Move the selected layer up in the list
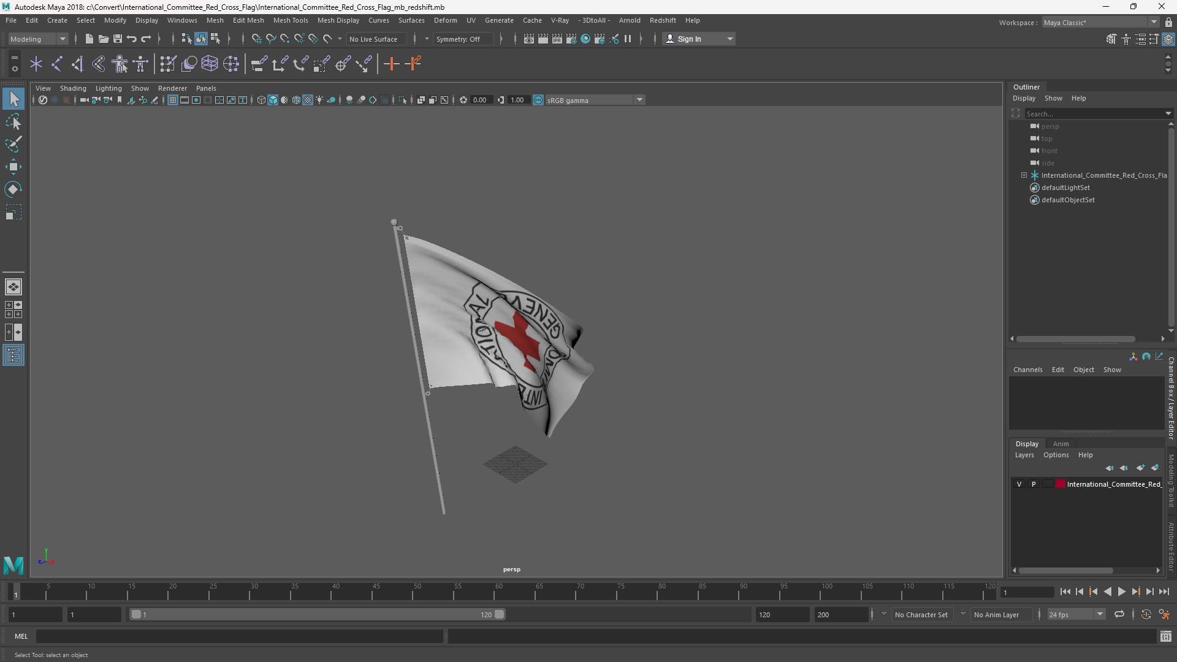 tap(1110, 468)
